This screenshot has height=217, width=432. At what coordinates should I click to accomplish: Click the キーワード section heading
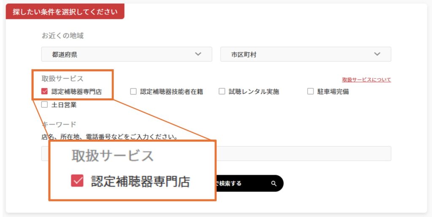59,124
